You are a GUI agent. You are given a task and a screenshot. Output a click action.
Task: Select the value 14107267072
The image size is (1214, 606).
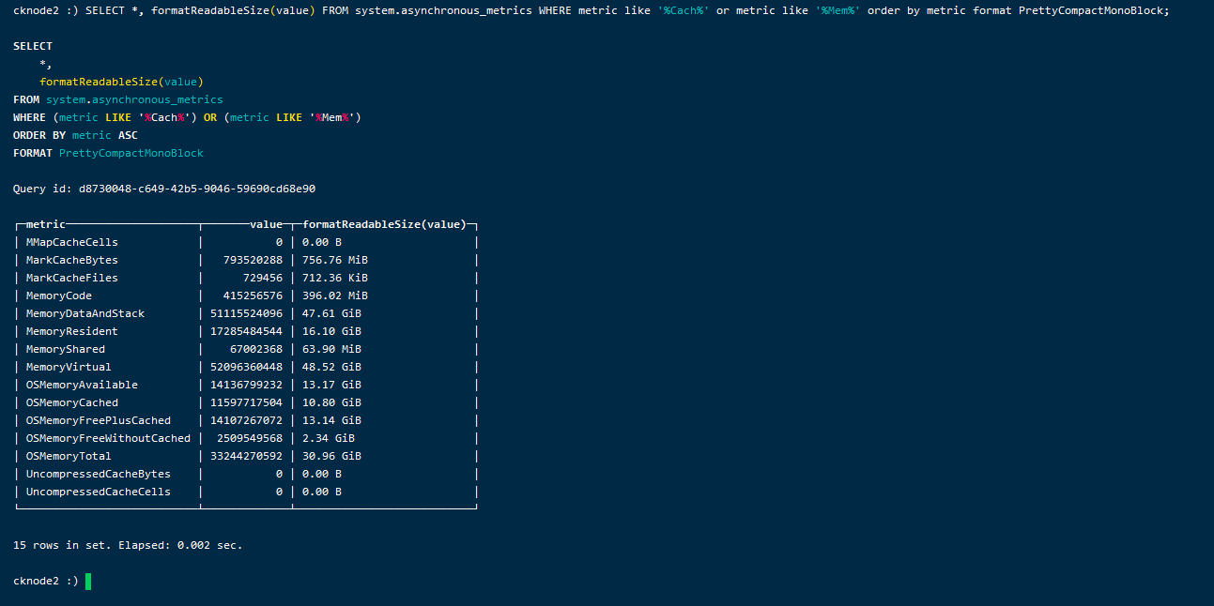tap(246, 420)
